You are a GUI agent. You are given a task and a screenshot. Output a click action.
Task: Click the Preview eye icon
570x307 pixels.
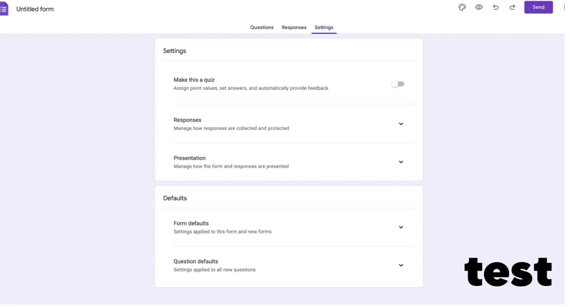pos(479,7)
